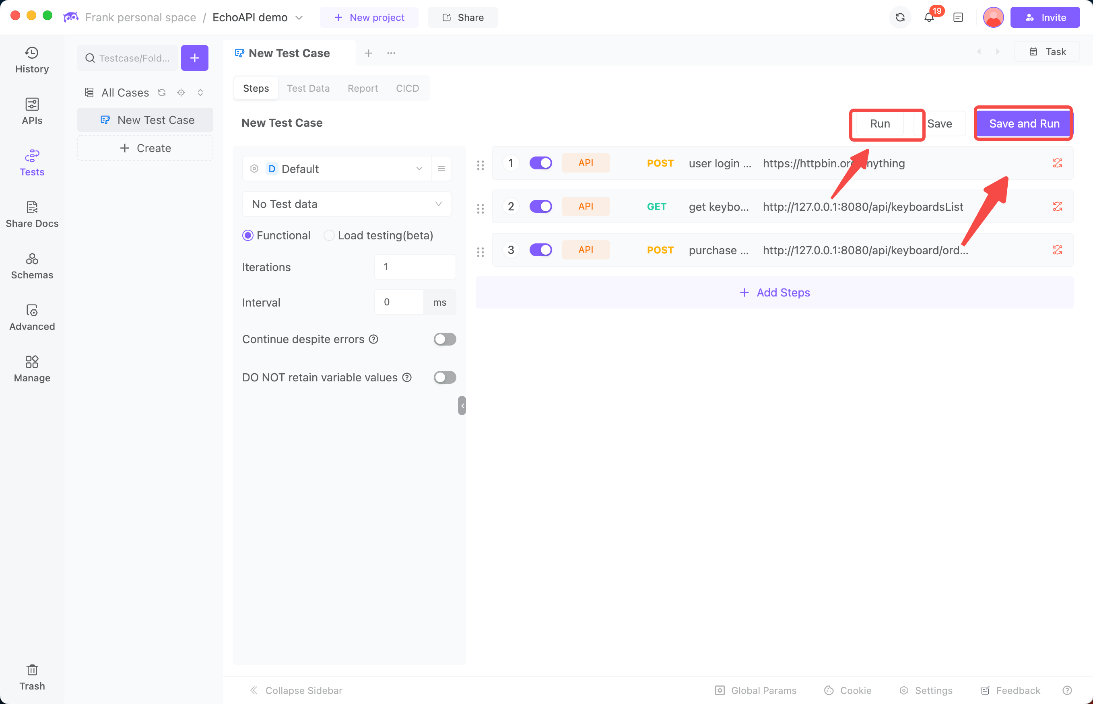This screenshot has height=704, width=1093.
Task: Toggle step 1 API enabled state
Action: pos(540,163)
